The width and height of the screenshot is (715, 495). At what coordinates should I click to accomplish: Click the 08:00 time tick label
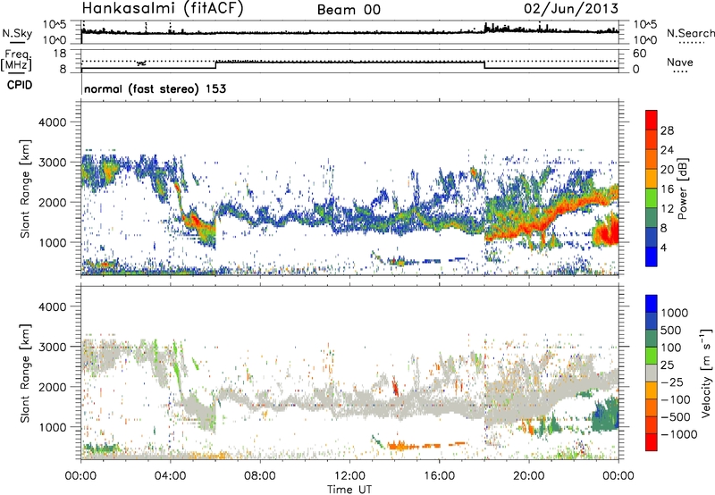click(259, 476)
